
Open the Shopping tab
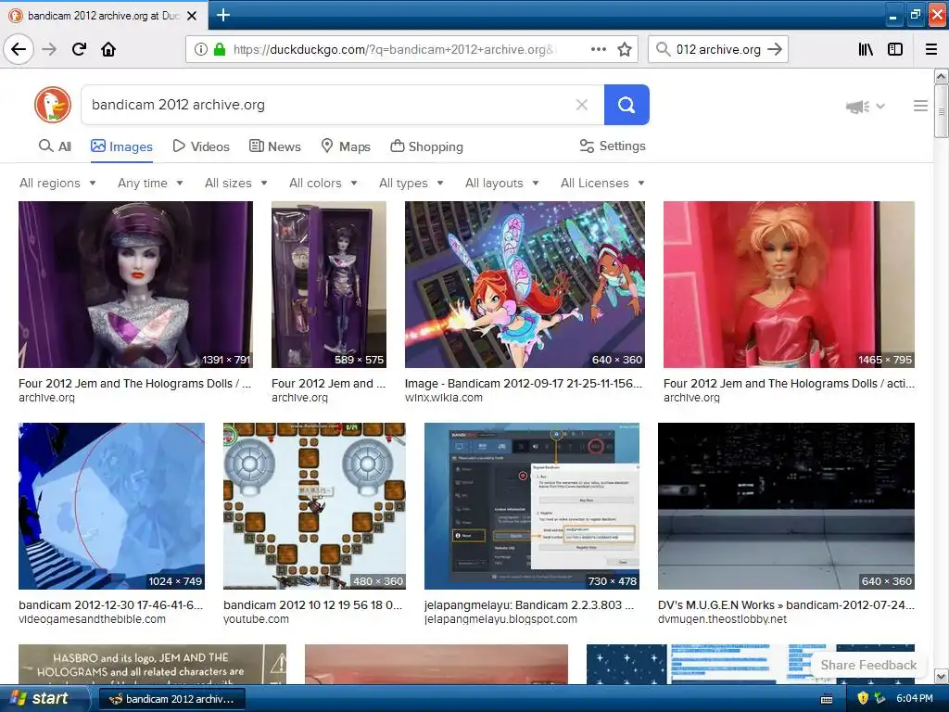click(426, 146)
